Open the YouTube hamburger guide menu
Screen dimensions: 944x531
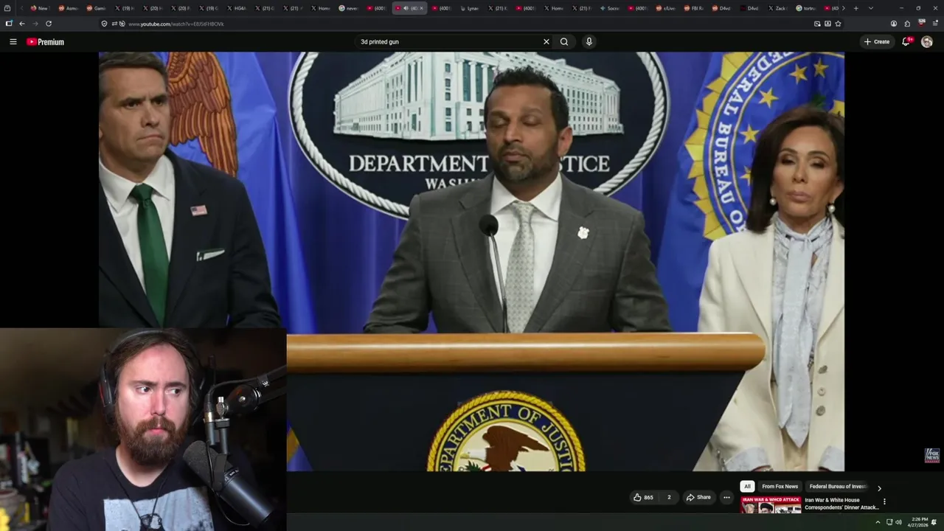click(13, 42)
